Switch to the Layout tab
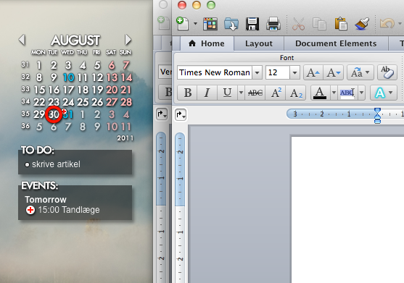The image size is (404, 283). [x=259, y=43]
